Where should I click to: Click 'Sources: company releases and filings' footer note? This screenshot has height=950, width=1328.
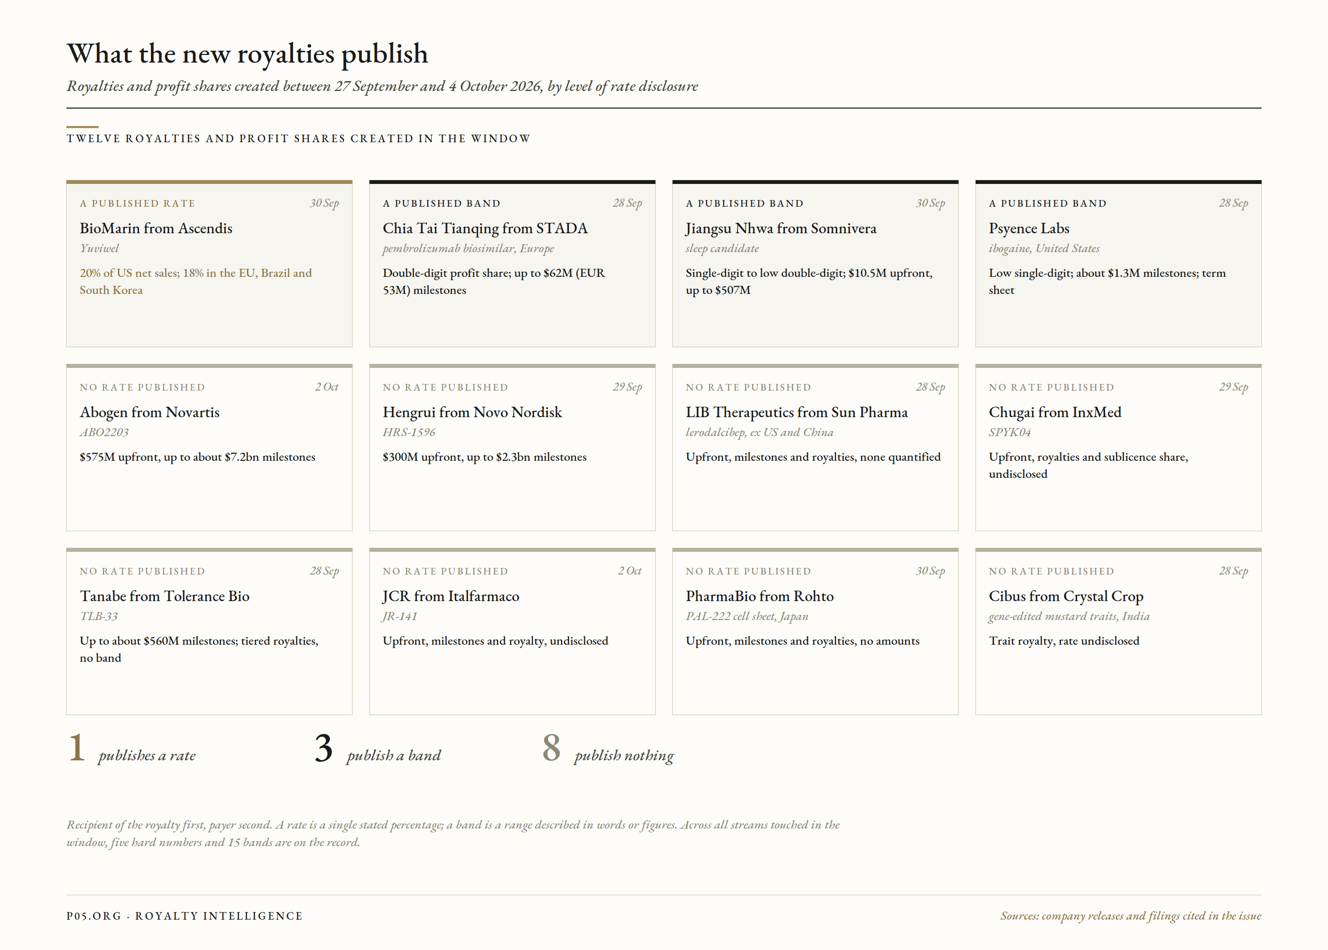click(x=1131, y=916)
